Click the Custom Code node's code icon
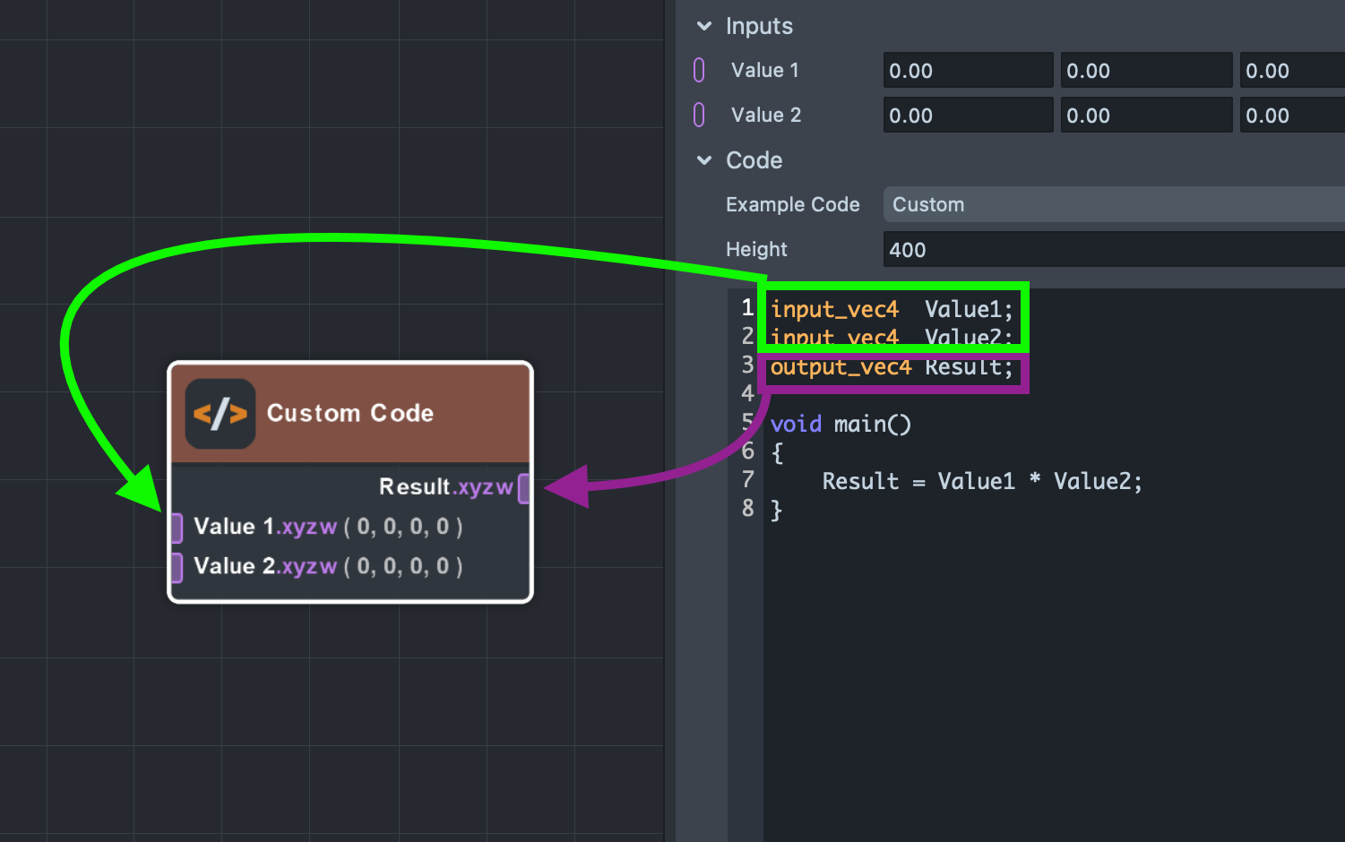The width and height of the screenshot is (1345, 842). [x=220, y=413]
